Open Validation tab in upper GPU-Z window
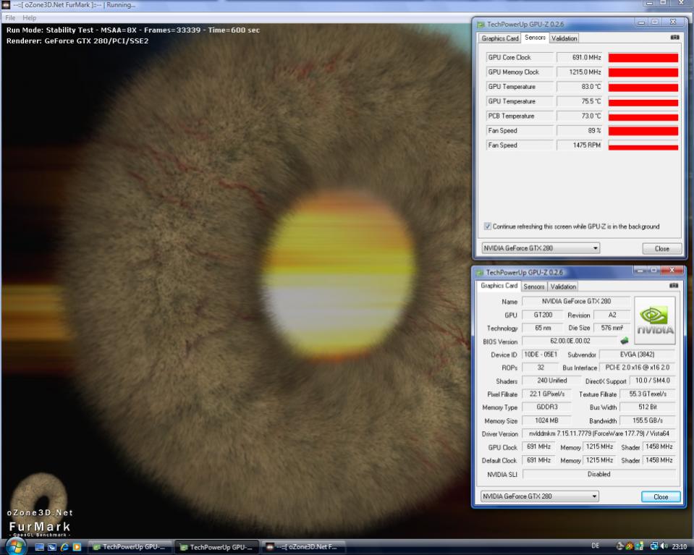Image resolution: width=694 pixels, height=555 pixels. pyautogui.click(x=564, y=38)
